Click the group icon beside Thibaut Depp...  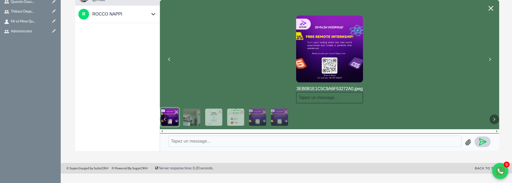[7, 12]
